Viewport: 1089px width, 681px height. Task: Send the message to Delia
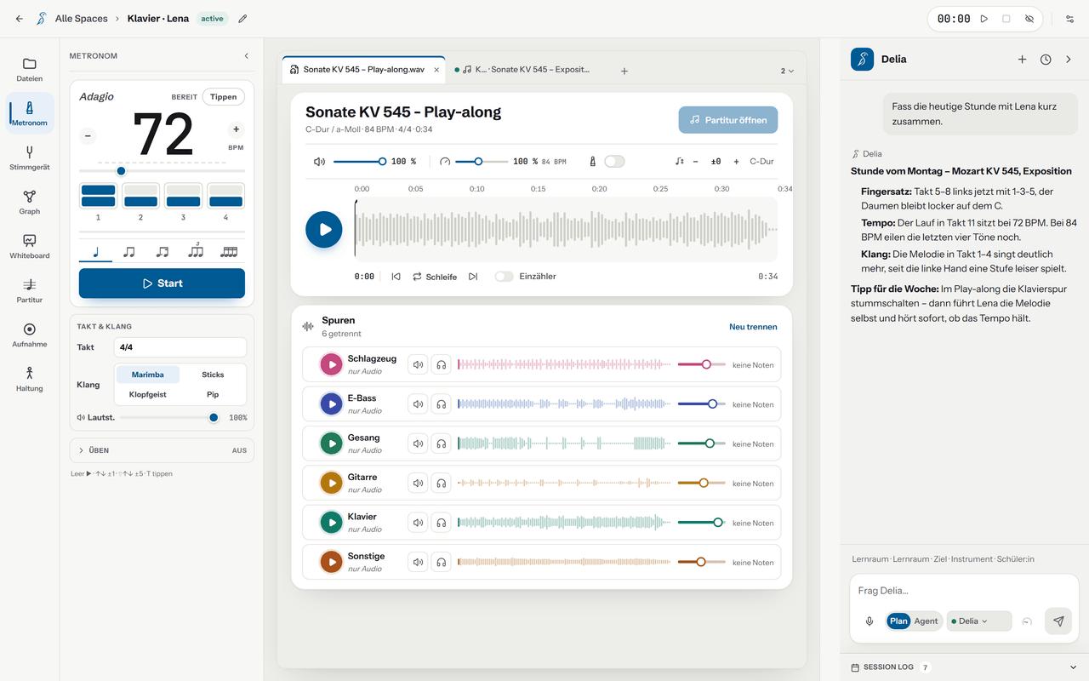[1058, 621]
